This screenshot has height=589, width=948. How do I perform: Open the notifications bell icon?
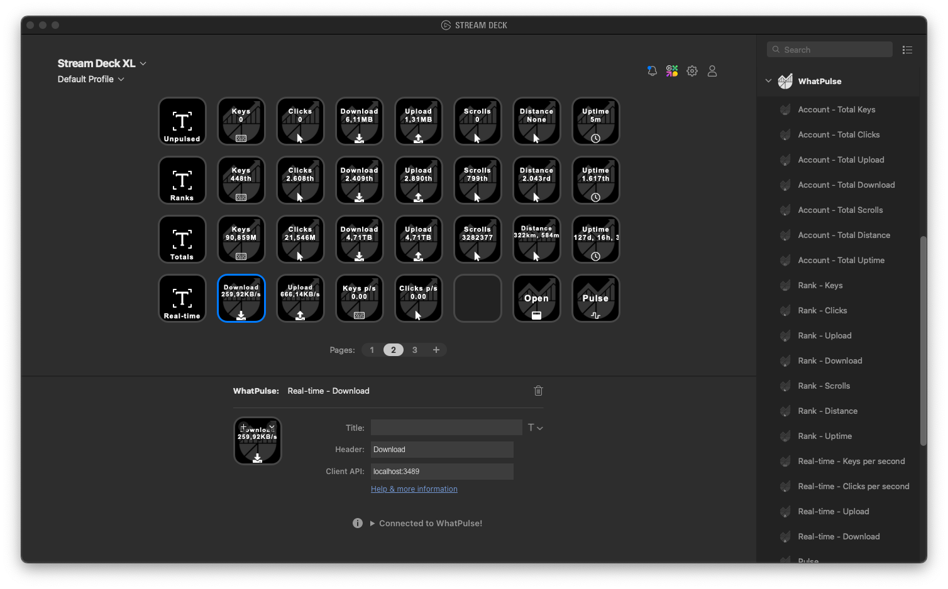(x=652, y=71)
